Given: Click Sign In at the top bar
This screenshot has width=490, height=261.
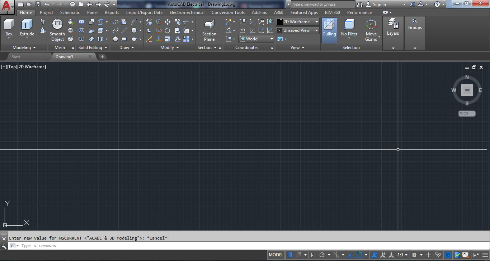Looking at the screenshot, I should click(379, 4).
